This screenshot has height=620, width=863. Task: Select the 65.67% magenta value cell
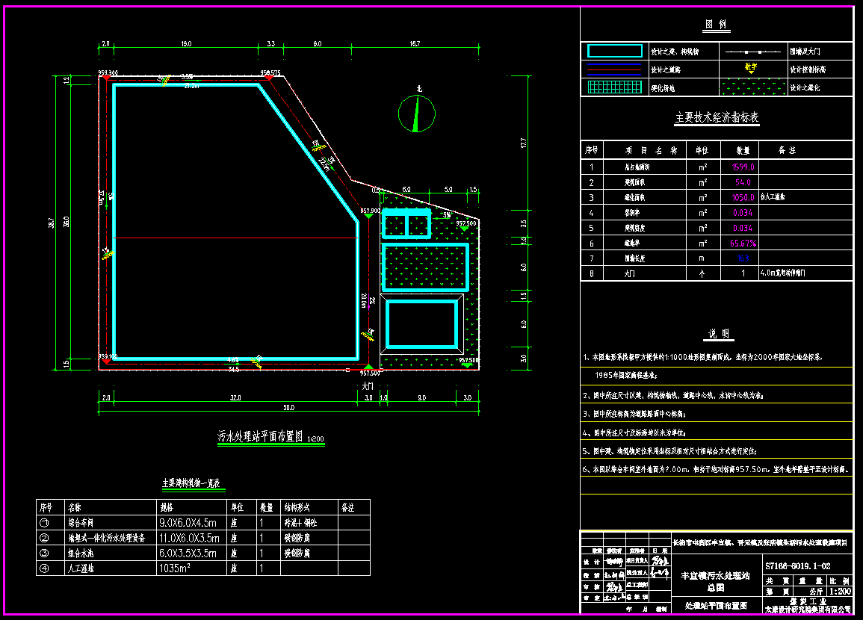[x=742, y=244]
